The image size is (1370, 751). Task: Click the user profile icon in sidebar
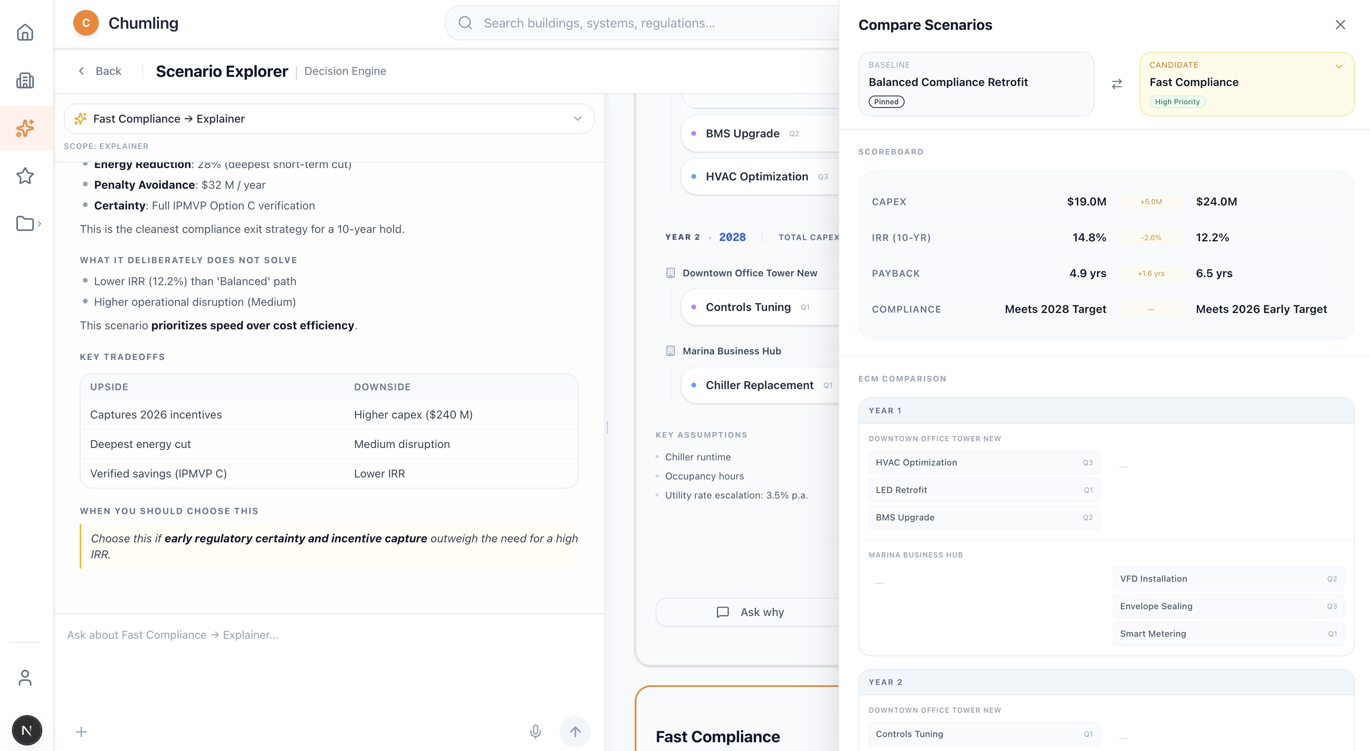click(x=25, y=678)
